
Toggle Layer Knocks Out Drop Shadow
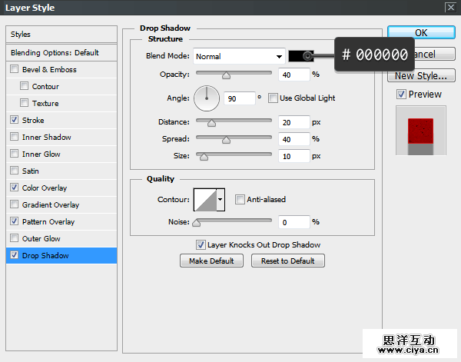pos(201,245)
